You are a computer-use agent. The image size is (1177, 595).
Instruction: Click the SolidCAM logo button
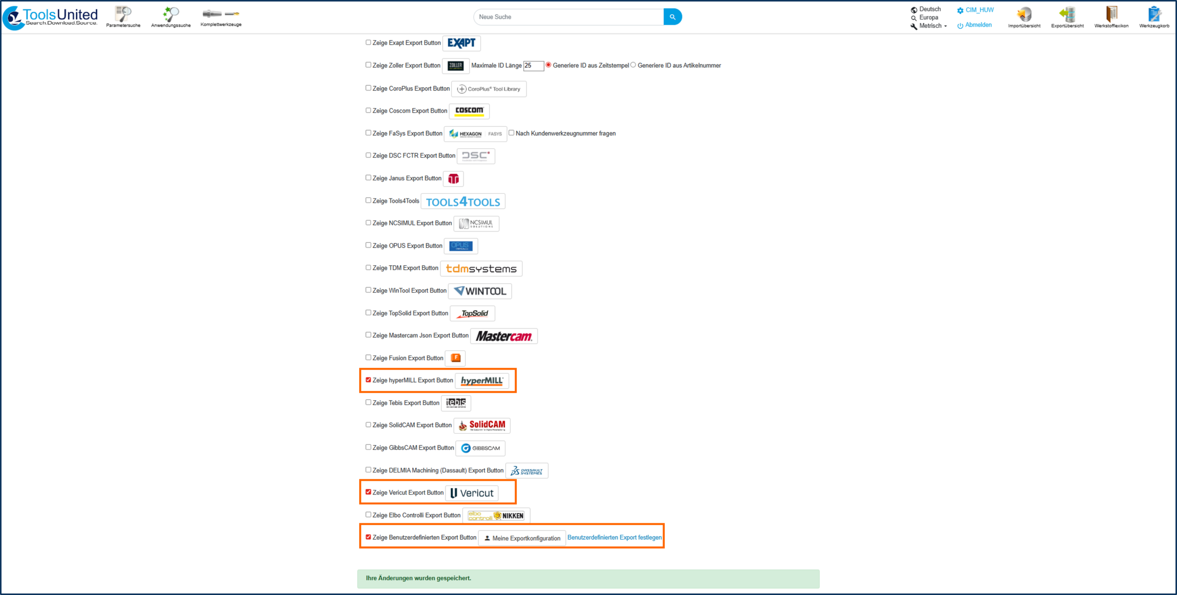(482, 426)
